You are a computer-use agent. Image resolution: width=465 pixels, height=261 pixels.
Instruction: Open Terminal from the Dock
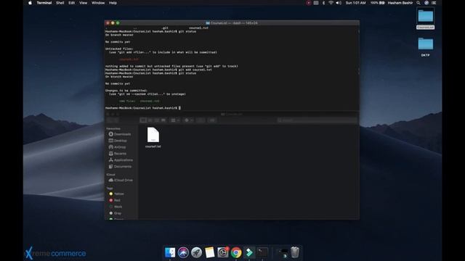(262, 252)
